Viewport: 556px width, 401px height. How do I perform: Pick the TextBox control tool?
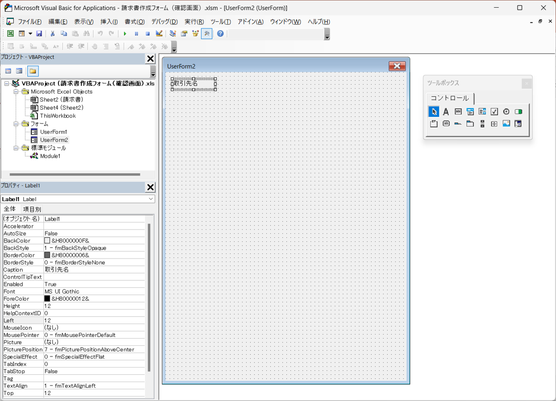pyautogui.click(x=458, y=111)
